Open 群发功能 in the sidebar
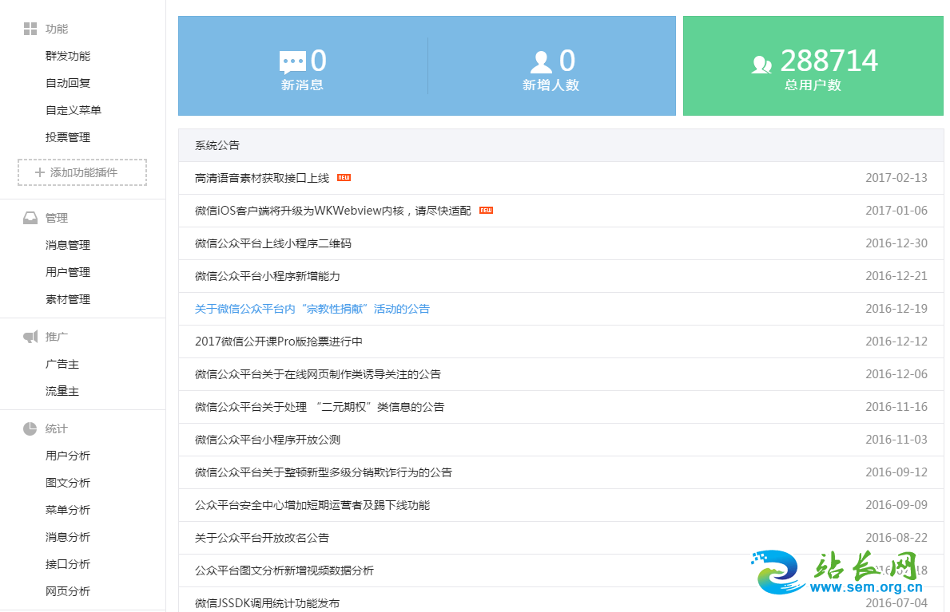This screenshot has width=950, height=612. (x=68, y=56)
